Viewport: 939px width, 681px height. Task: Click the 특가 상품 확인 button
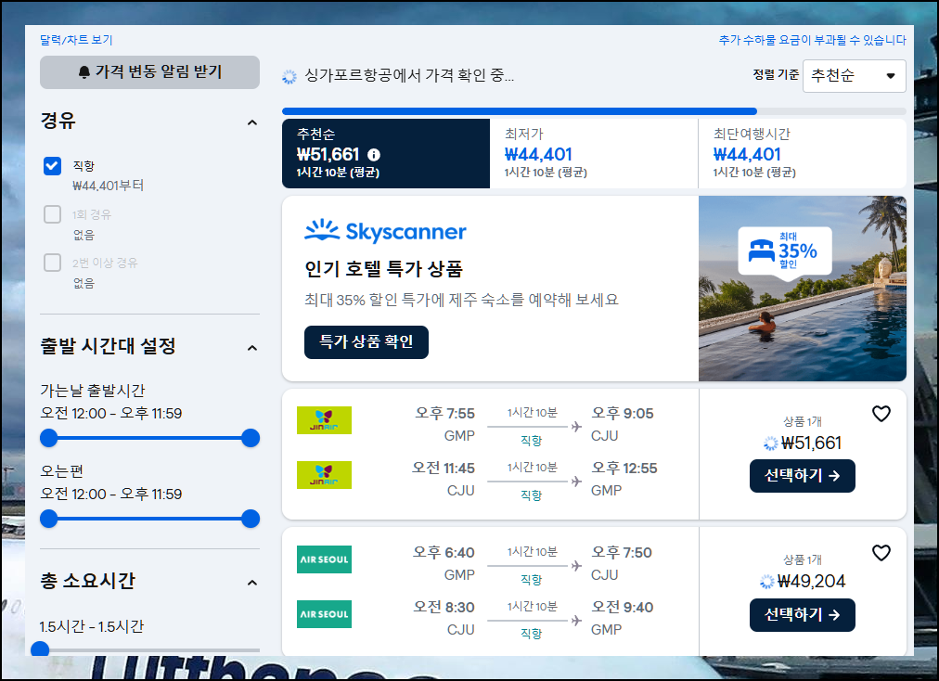[x=367, y=342]
